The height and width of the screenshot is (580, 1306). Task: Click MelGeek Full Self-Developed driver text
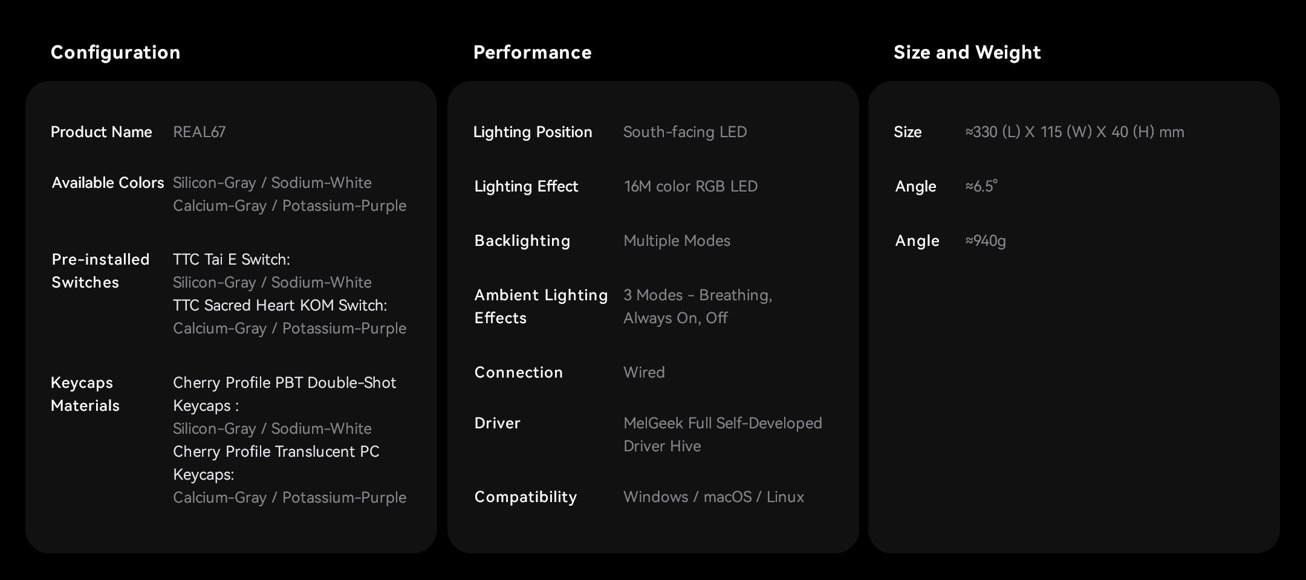(x=723, y=423)
